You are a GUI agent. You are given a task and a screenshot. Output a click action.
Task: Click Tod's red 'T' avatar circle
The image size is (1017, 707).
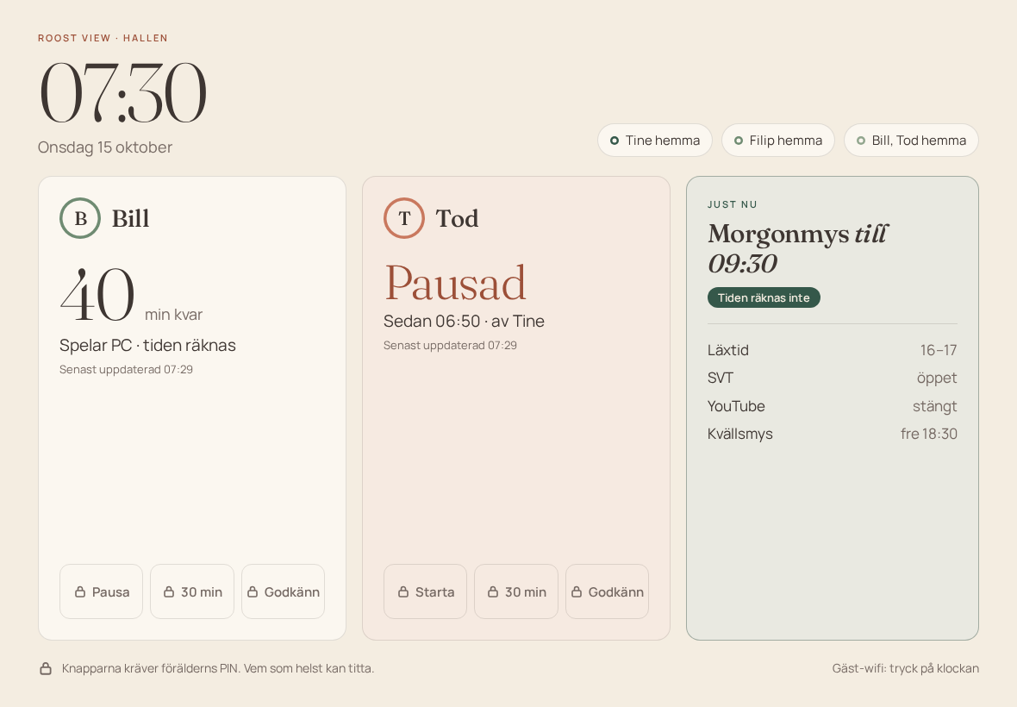404,218
